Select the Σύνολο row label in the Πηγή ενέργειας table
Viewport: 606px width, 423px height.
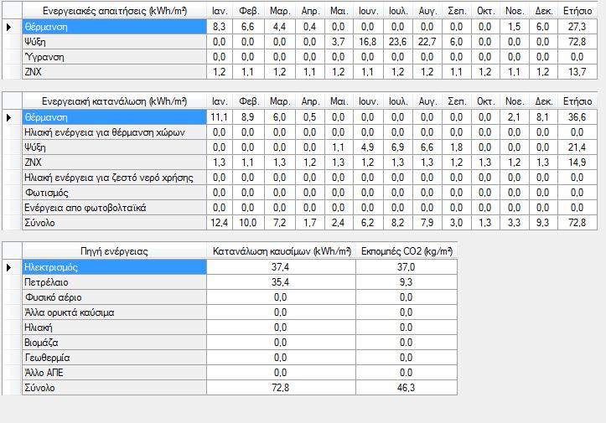coord(114,388)
